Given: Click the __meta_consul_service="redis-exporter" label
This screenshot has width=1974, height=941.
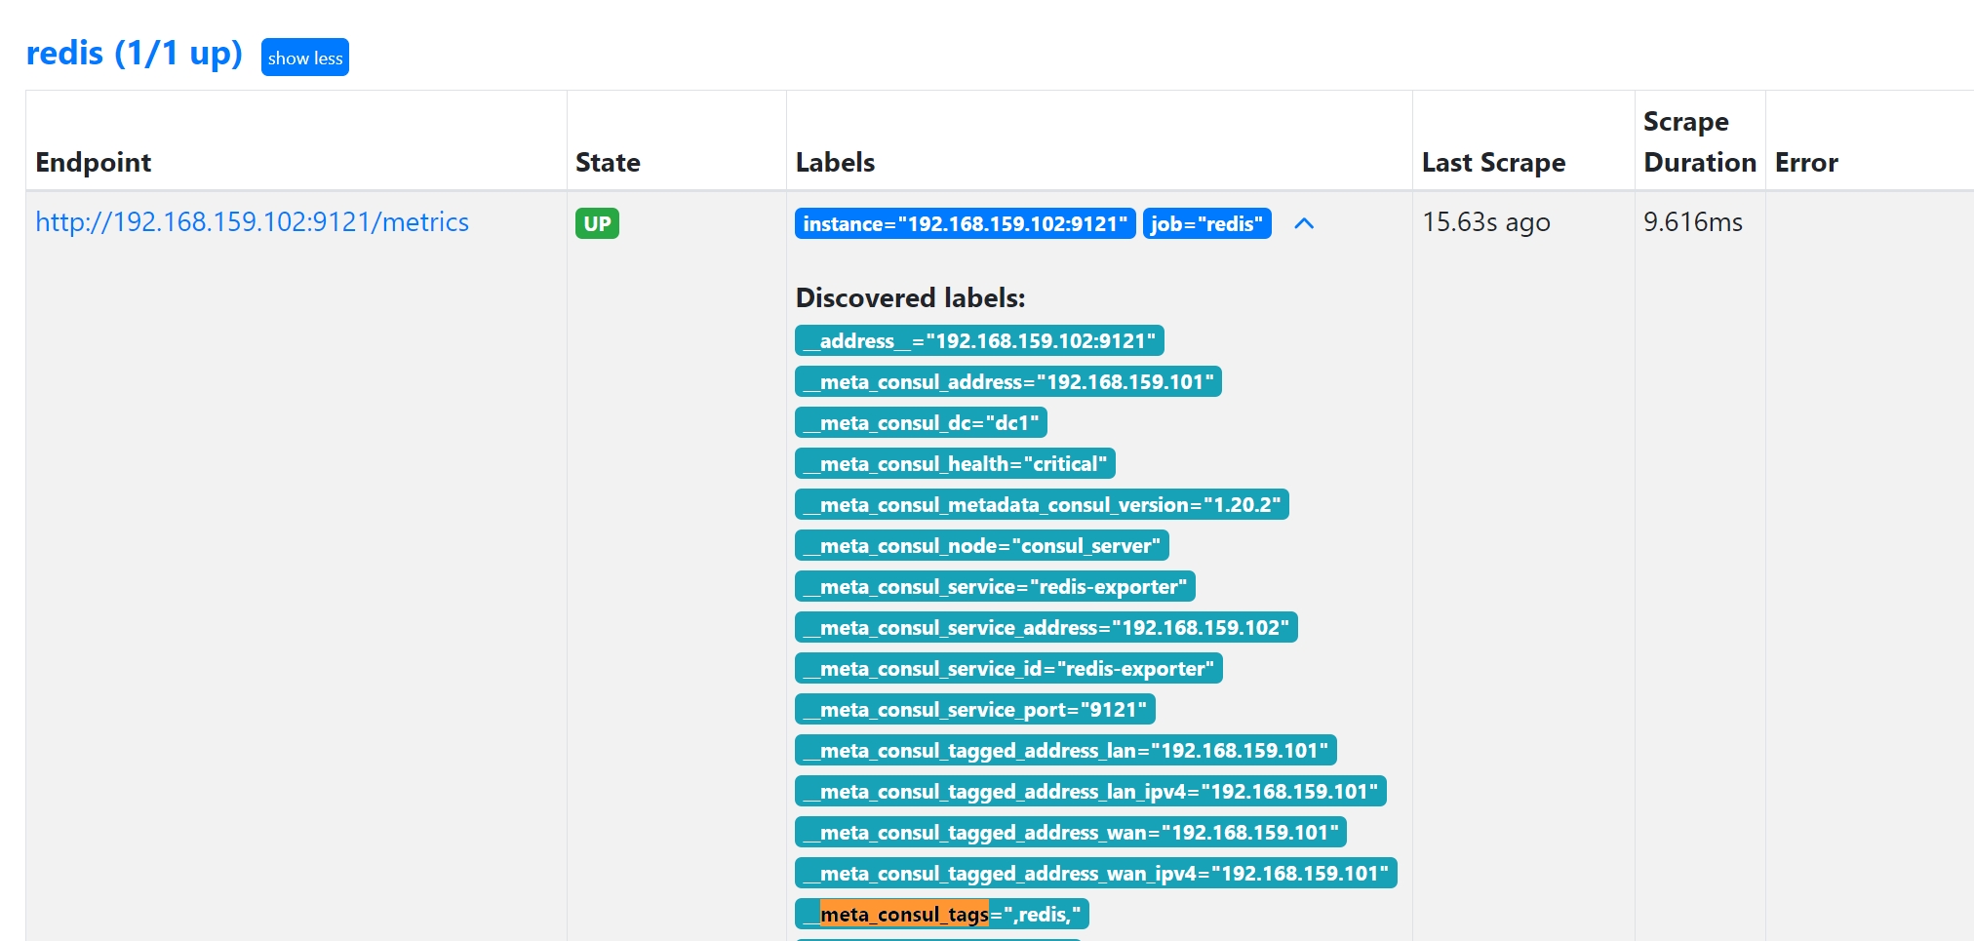Looking at the screenshot, I should point(995,586).
